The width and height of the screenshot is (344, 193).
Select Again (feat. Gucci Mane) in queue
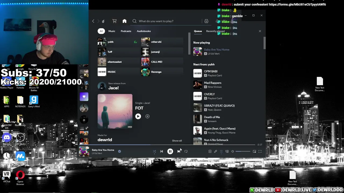[227, 131]
